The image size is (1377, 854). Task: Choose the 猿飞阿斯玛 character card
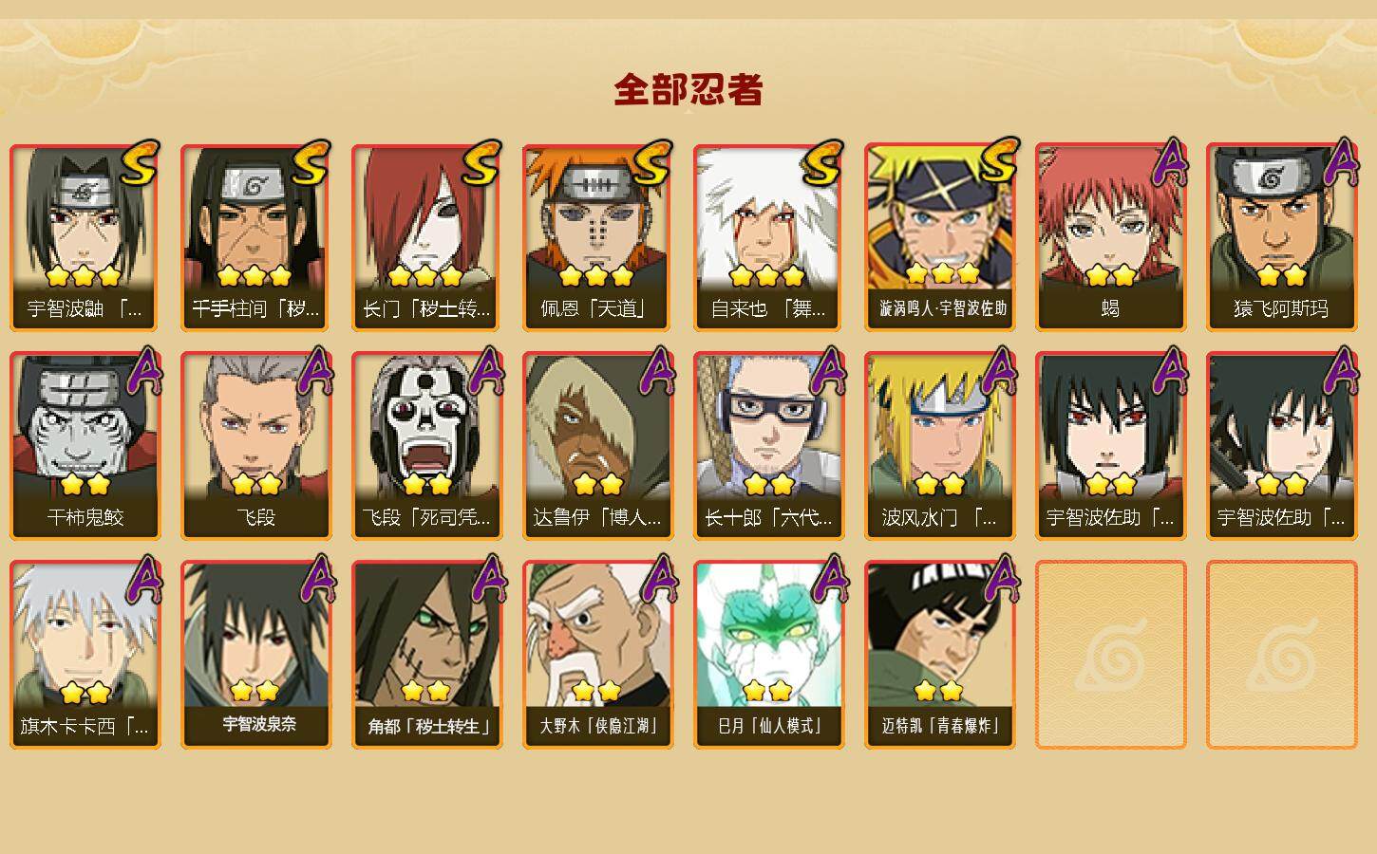coord(1281,237)
